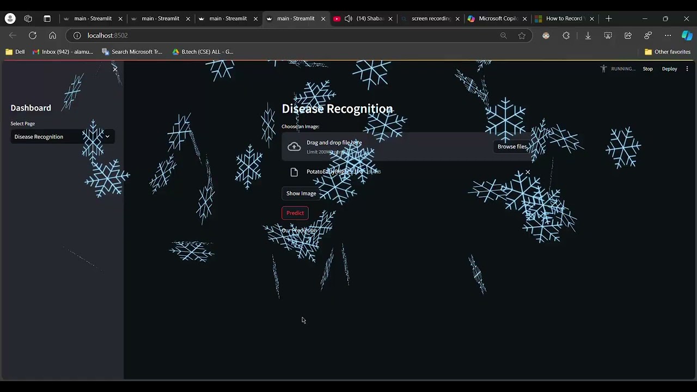This screenshot has height=392, width=697.
Task: Stop the running Streamlit script
Action: point(647,69)
